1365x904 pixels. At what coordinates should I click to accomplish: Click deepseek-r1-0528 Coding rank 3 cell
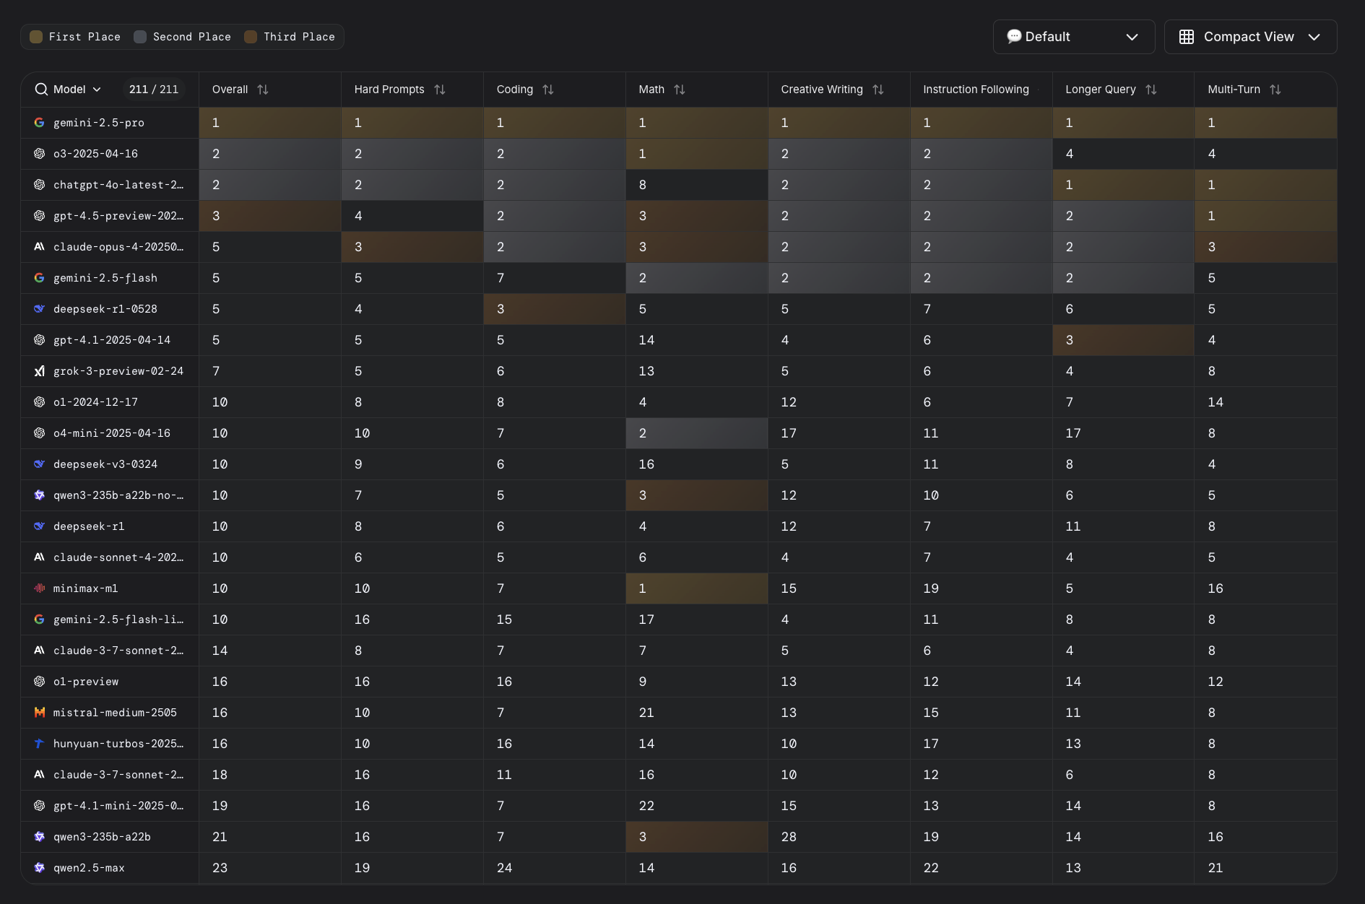(x=554, y=309)
